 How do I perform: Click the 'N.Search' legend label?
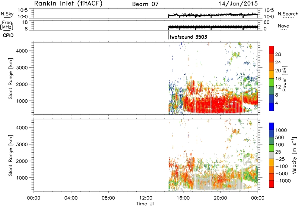288,14
